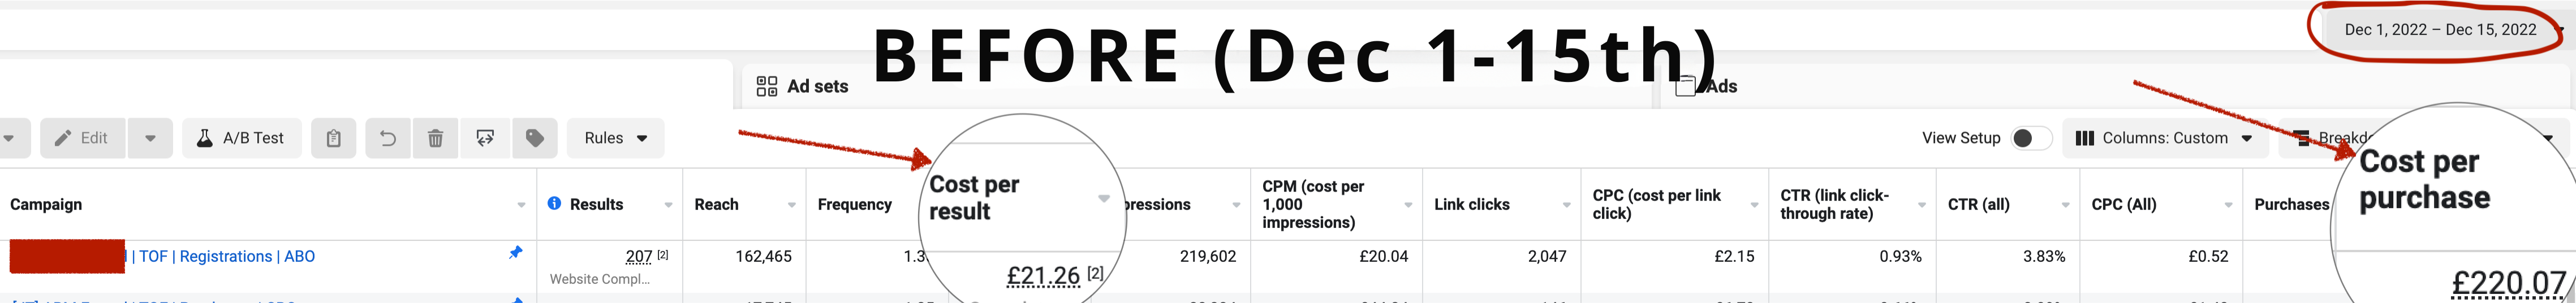This screenshot has height=303, width=2576.
Task: Click the pin icon on Registrations campaign row
Action: (515, 253)
